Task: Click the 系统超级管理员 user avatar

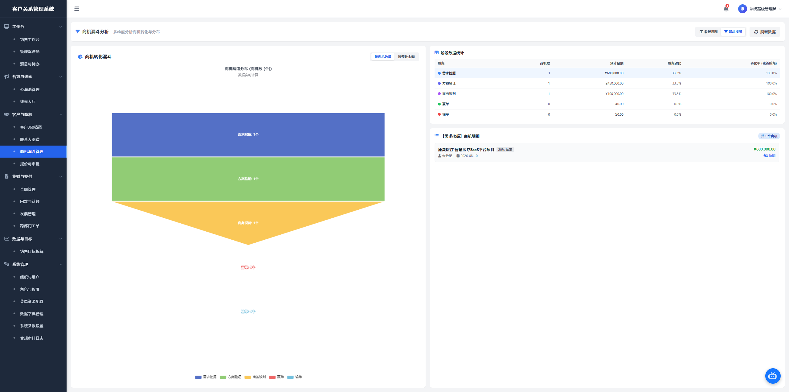Action: [742, 9]
